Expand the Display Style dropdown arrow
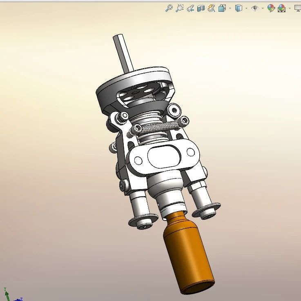Viewport: 301px width, 301px height. point(246,9)
